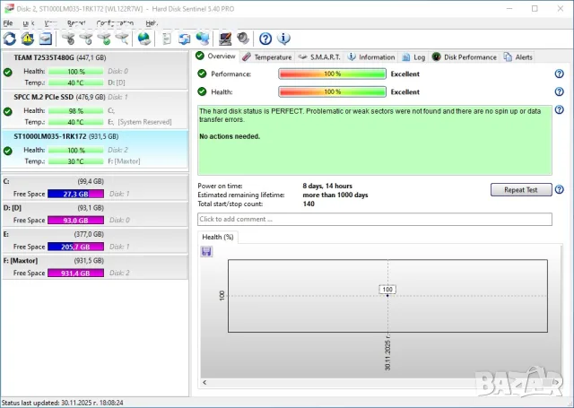Switch to the Overview tab
The height and width of the screenshot is (408, 574).
pos(215,56)
